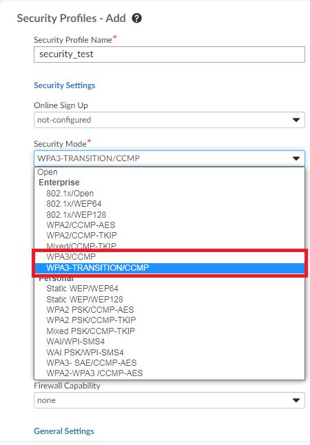
Task: Choose the highlighted WPA3-TRANSITION/CCMP option
Action: (169, 268)
